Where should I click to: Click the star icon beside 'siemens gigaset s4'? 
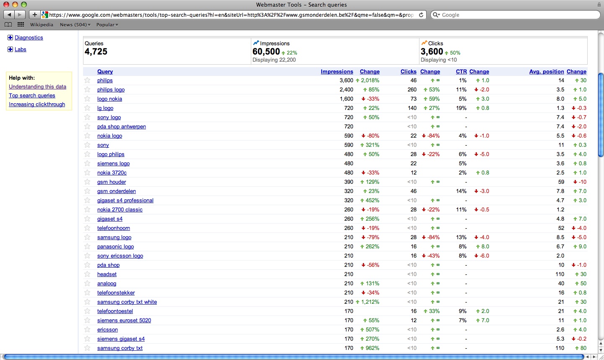[x=87, y=339]
